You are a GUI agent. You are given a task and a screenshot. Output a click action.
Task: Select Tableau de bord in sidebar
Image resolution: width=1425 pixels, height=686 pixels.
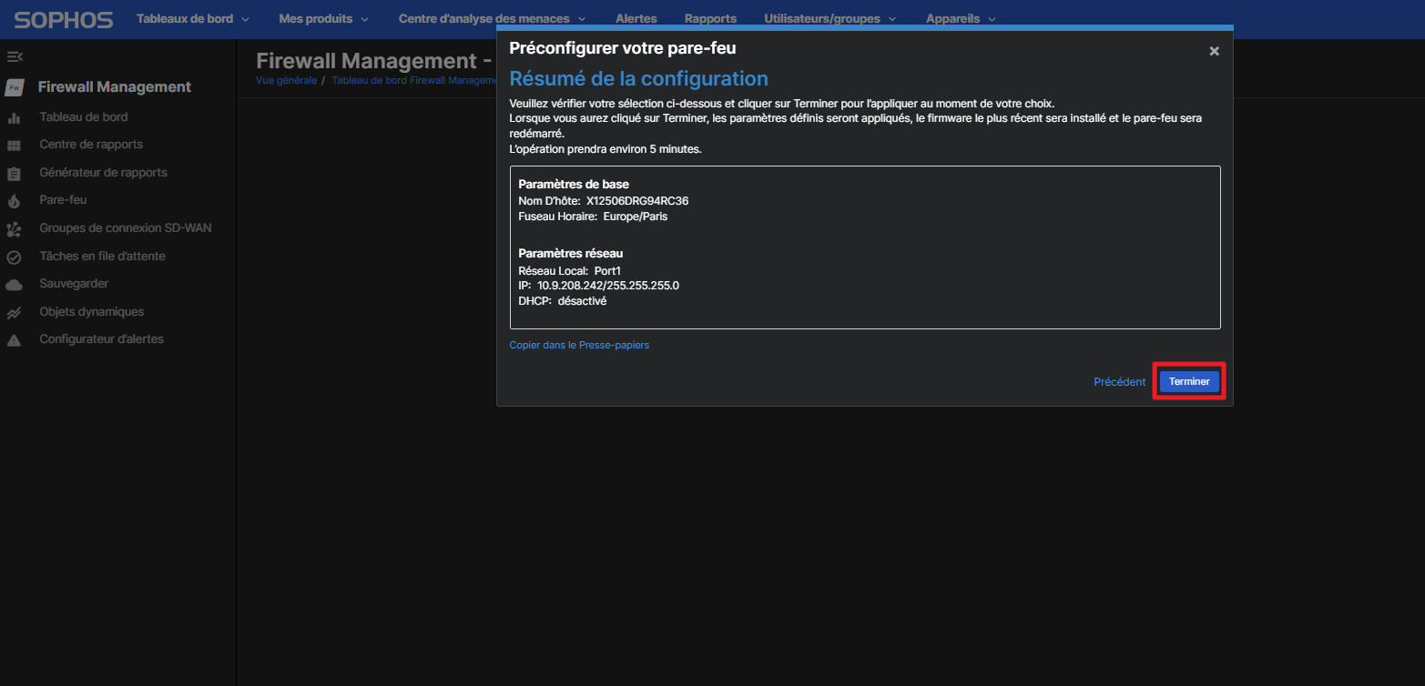coord(84,116)
